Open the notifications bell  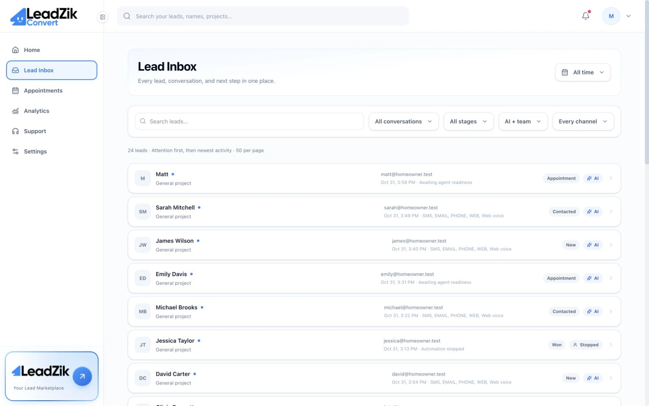tap(586, 16)
